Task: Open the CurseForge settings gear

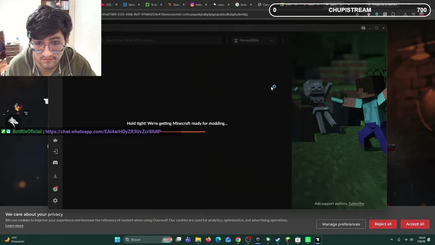Action: tap(55, 200)
